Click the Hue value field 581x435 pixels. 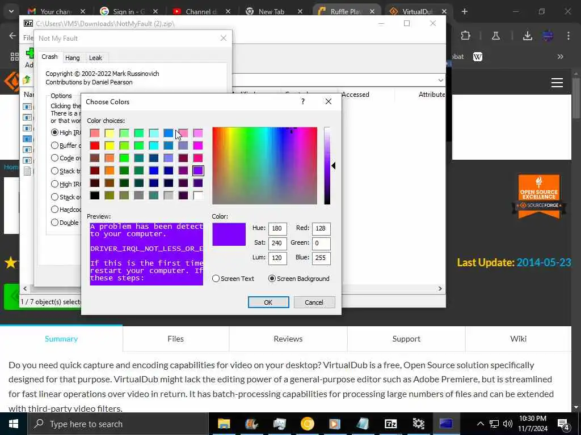(277, 228)
